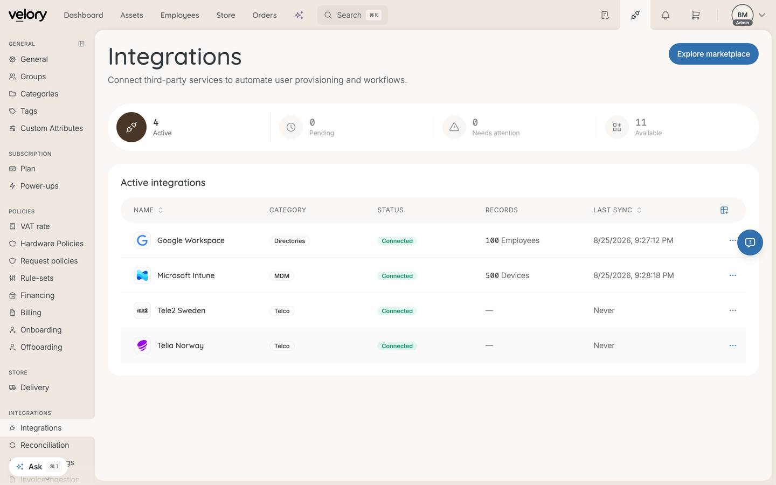
Task: Expand the BM Admin account menu
Action: tap(749, 15)
